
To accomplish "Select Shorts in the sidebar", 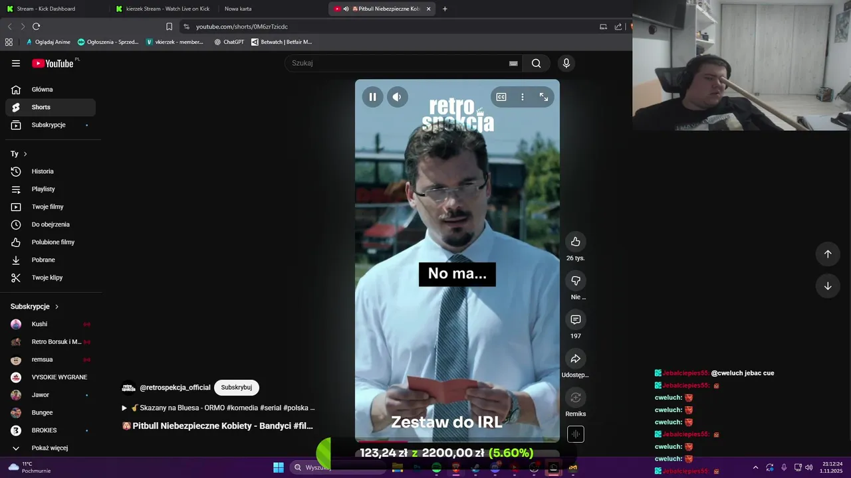I will [51, 107].
